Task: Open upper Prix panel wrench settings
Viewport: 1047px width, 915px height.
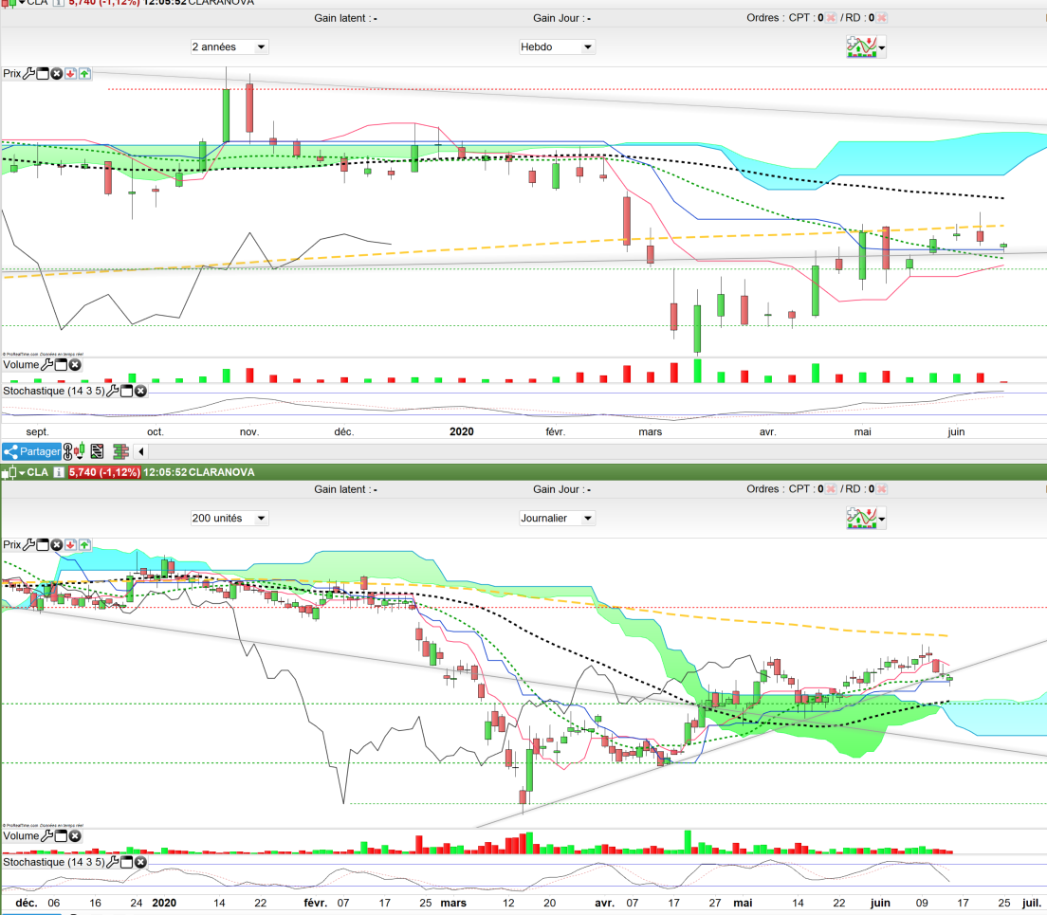Action: 28,73
